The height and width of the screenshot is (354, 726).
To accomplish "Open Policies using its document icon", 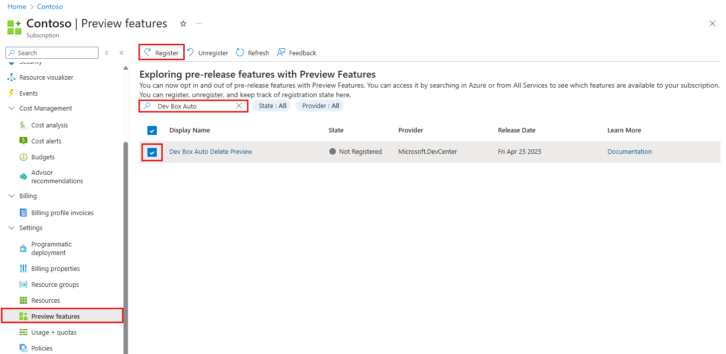I will click(x=23, y=348).
